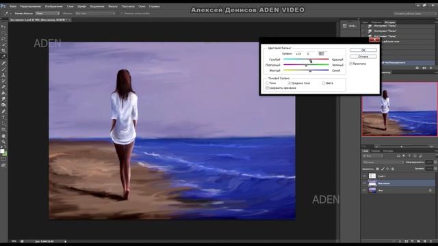Select the Crop tool
This screenshot has height=246, width=438.
(3, 51)
